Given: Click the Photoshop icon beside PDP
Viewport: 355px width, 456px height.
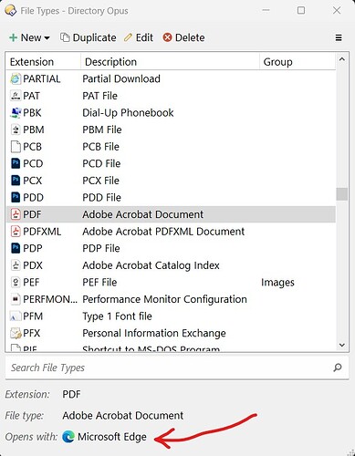Looking at the screenshot, I should (16, 248).
